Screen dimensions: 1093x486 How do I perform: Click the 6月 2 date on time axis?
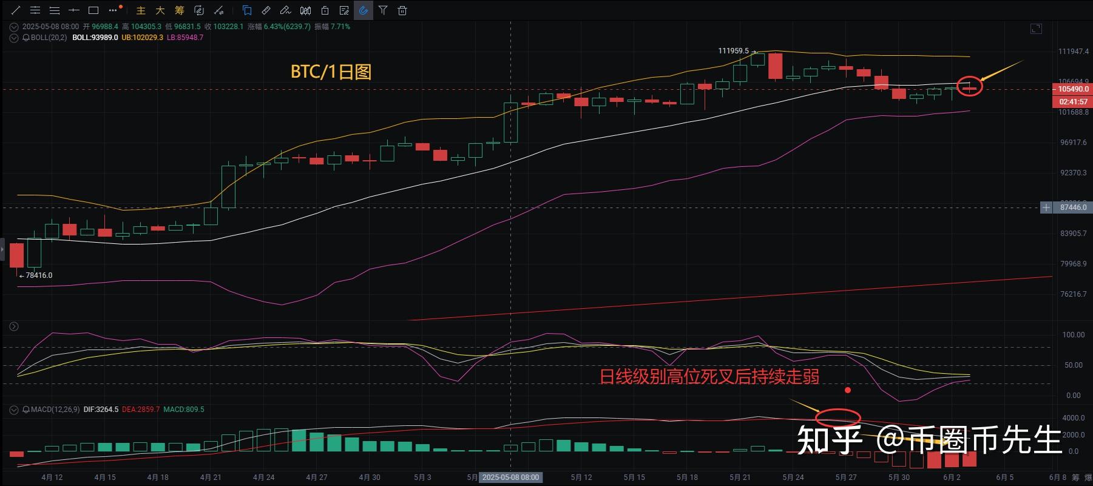pyautogui.click(x=952, y=478)
